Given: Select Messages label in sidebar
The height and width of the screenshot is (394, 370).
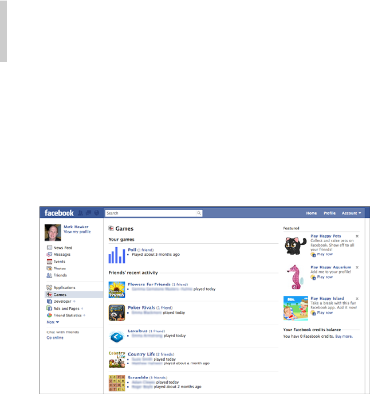Looking at the screenshot, I should pos(62,254).
